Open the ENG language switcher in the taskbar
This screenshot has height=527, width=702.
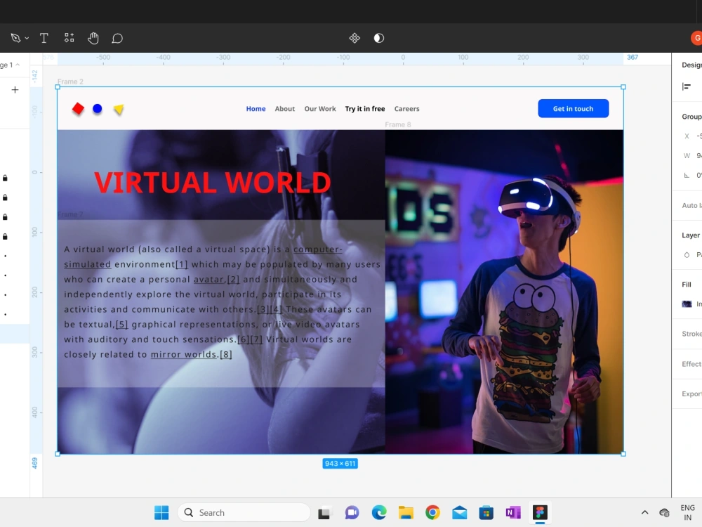[x=687, y=512]
